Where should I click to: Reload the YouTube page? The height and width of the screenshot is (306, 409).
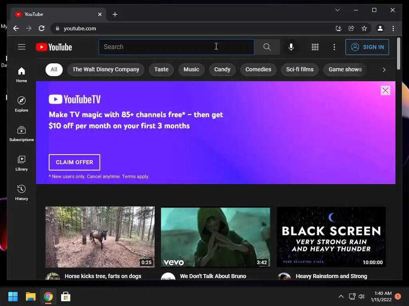point(42,28)
